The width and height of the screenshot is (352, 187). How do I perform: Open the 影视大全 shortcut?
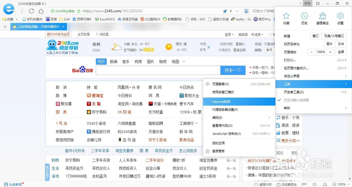click(189, 96)
